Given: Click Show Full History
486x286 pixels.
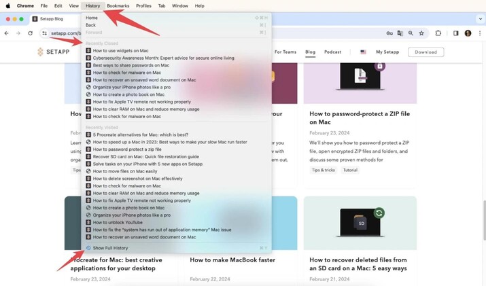Looking at the screenshot, I should click(176, 248).
